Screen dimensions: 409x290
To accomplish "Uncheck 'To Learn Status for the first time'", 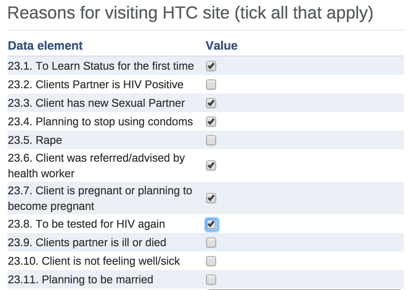I will 211,66.
